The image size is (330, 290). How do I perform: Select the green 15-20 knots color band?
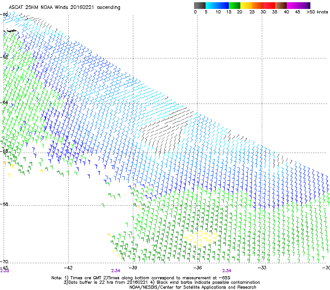235,5
